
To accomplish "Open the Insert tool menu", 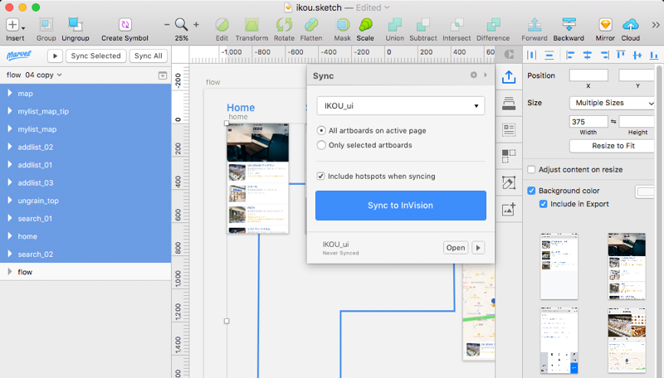I will click(x=14, y=26).
